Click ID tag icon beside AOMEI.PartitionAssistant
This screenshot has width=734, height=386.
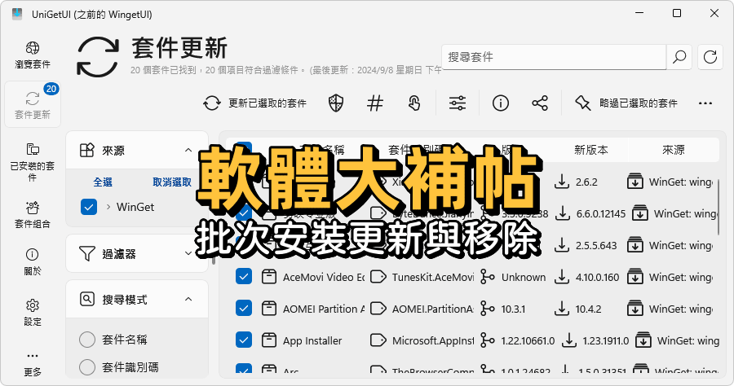(x=378, y=309)
